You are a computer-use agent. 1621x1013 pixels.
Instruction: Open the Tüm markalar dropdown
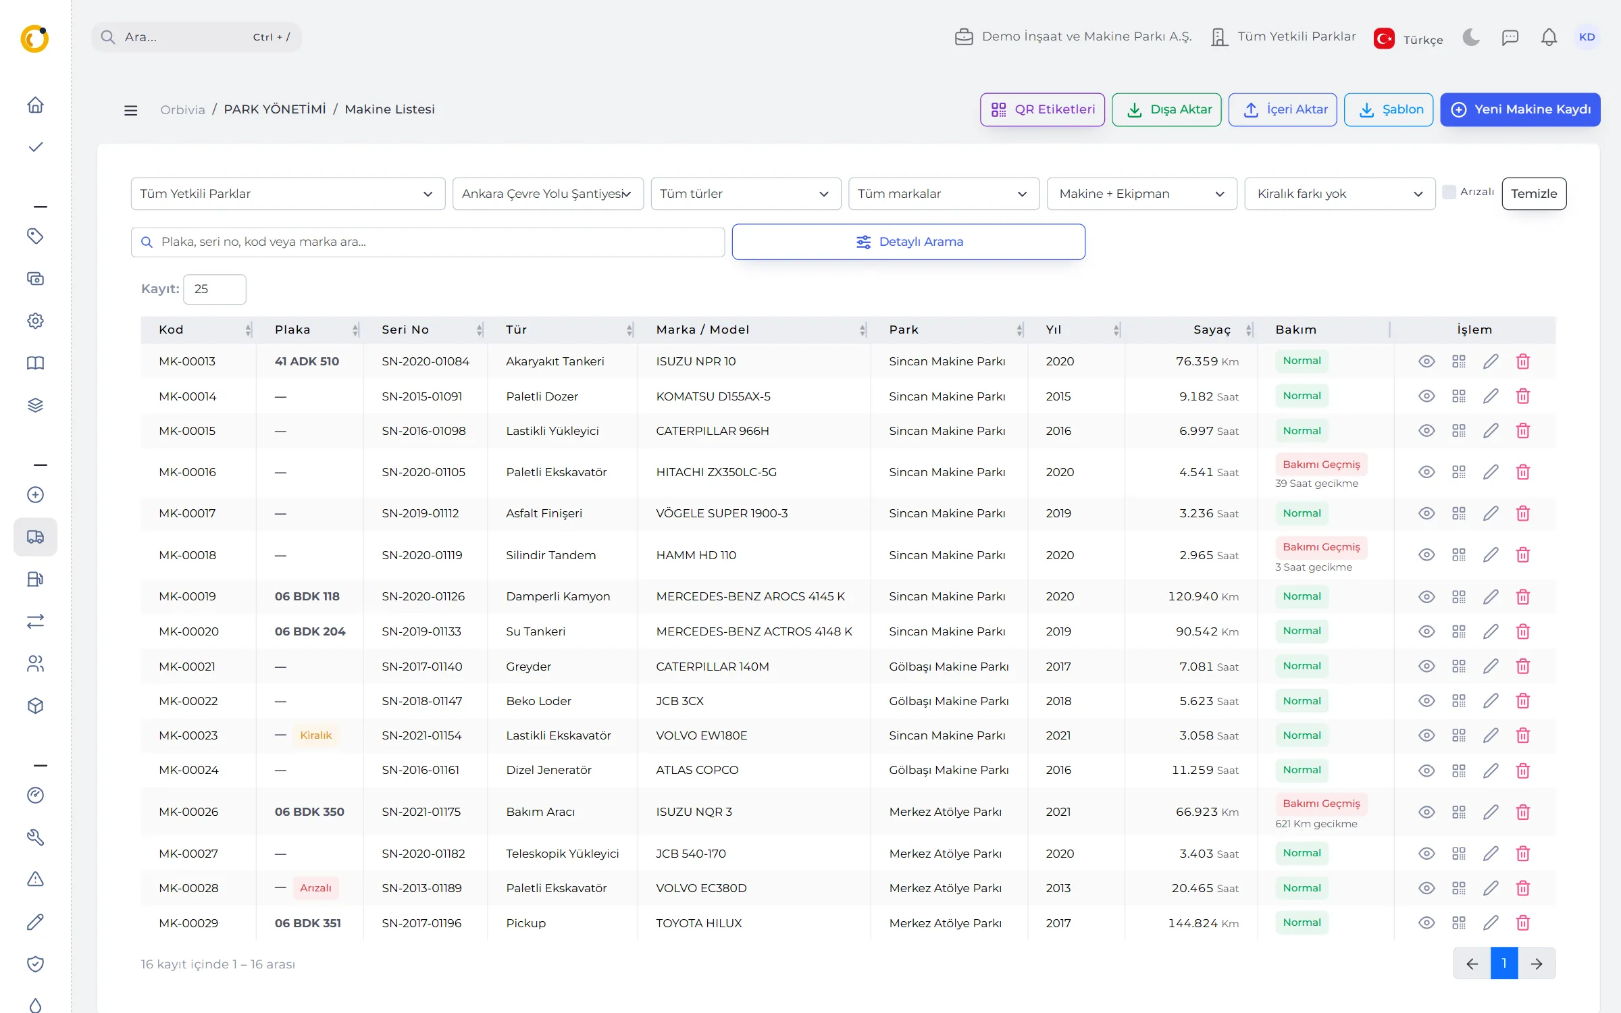(944, 194)
